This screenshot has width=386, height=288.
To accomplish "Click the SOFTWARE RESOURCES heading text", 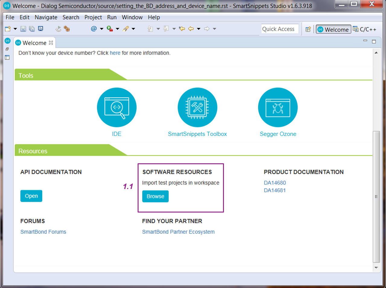I will click(x=177, y=172).
